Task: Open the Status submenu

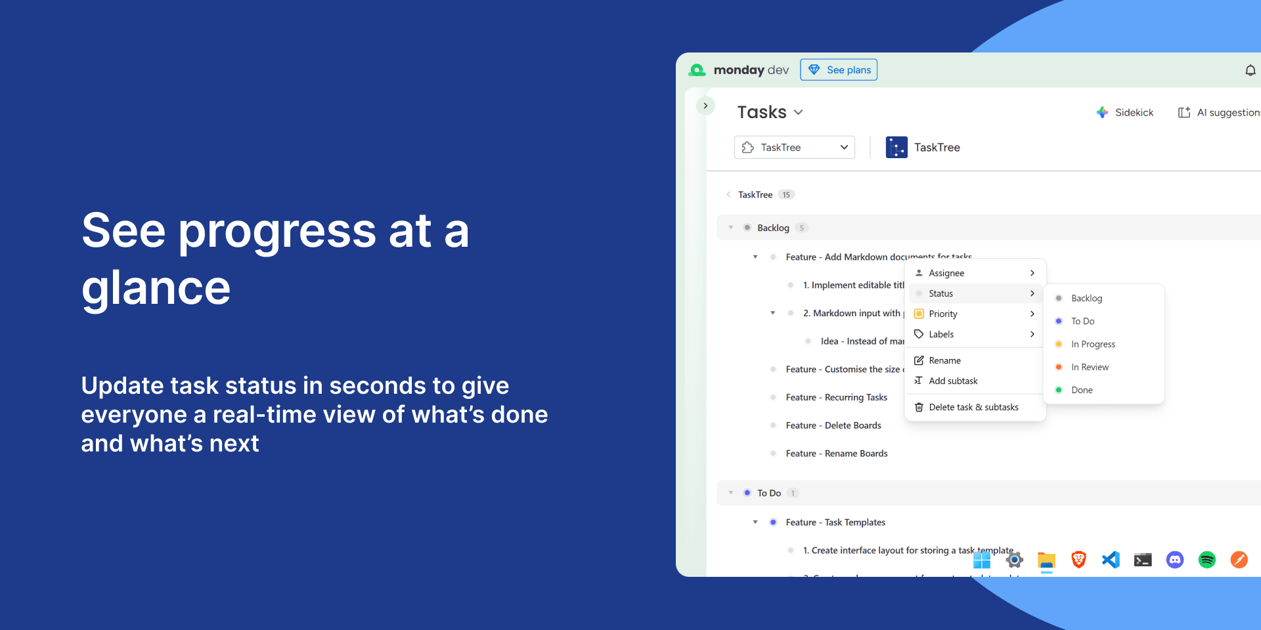Action: [941, 293]
